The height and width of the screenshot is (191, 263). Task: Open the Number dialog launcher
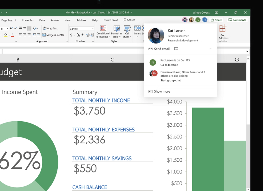point(93,41)
